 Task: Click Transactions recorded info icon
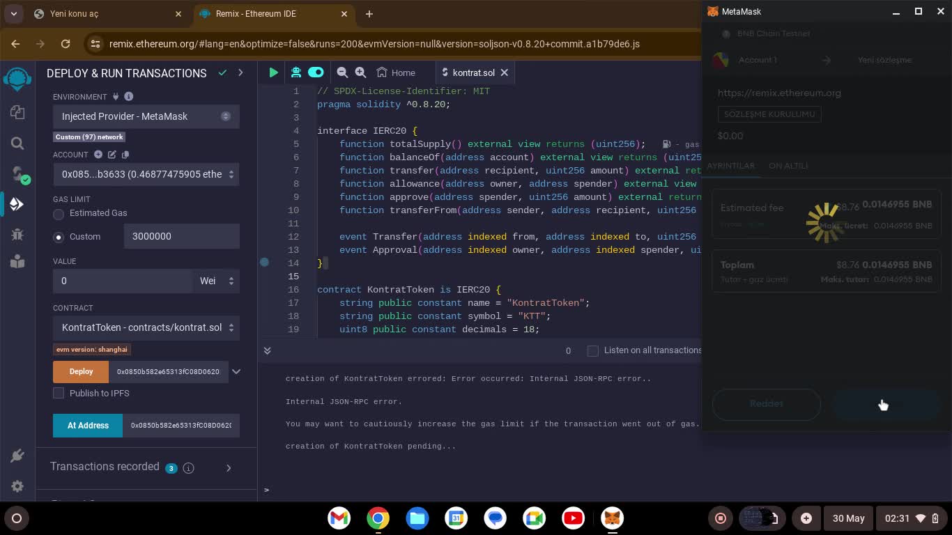[188, 468]
